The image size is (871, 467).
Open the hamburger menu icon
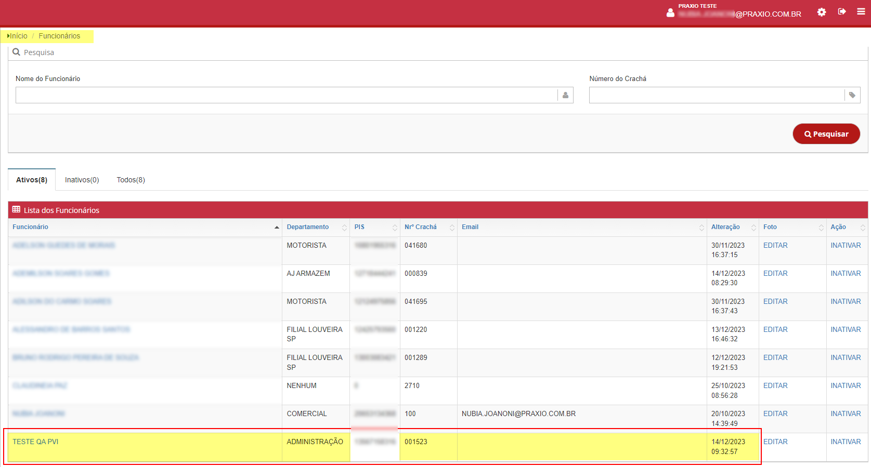861,11
